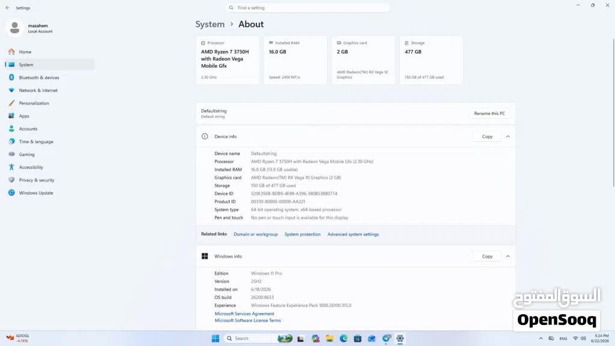The height and width of the screenshot is (346, 615).
Task: Launch Microsoft Edge from the taskbar
Action: click(x=344, y=339)
